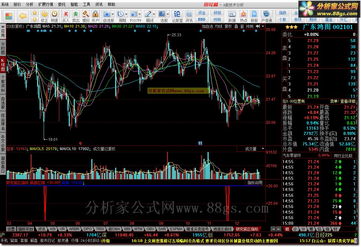Open 论股堂 forum icon
Image resolution: width=361 pixels, height=247 pixels.
pyautogui.click(x=177, y=16)
